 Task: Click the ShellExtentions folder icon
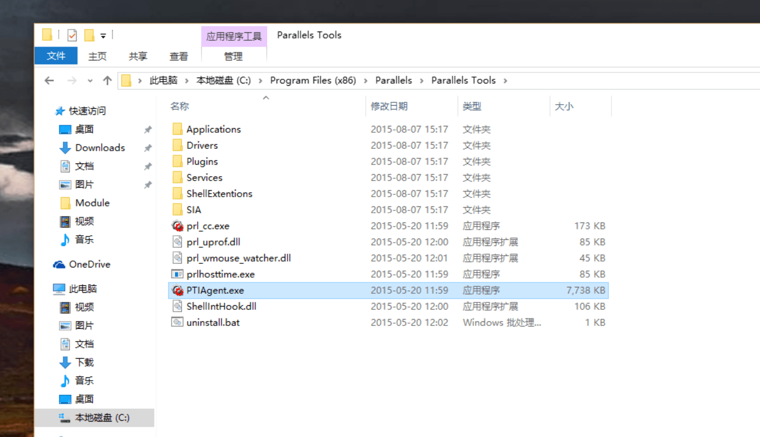tap(177, 193)
